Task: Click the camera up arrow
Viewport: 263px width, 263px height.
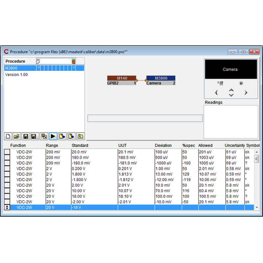Action: pos(231,90)
